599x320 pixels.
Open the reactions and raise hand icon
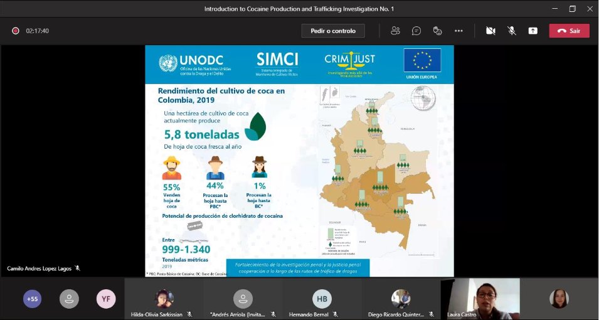click(x=437, y=31)
